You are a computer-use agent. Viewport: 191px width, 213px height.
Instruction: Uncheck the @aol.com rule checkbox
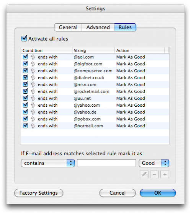point(25,57)
